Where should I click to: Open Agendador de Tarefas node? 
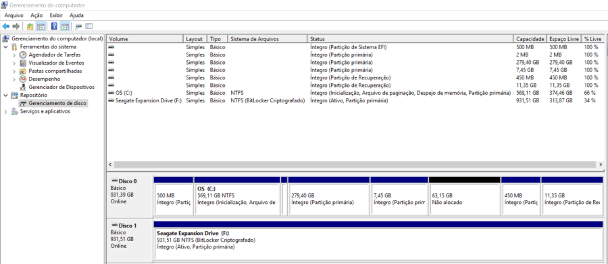(x=55, y=55)
